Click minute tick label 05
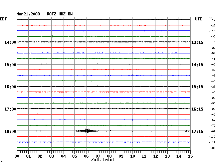This screenshot has height=165, width=217. pos(74,156)
